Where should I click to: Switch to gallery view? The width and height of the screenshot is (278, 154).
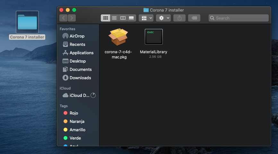[131, 18]
